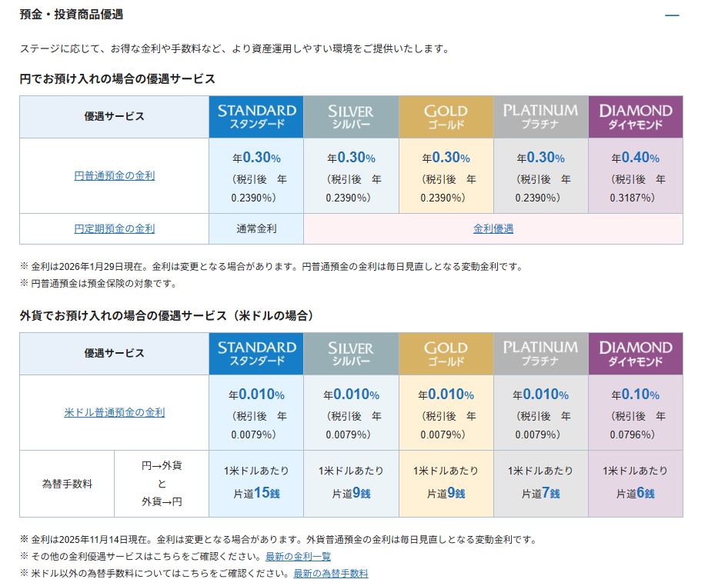
Task: Click STANDARD header in the yen table
Action: click(x=256, y=117)
